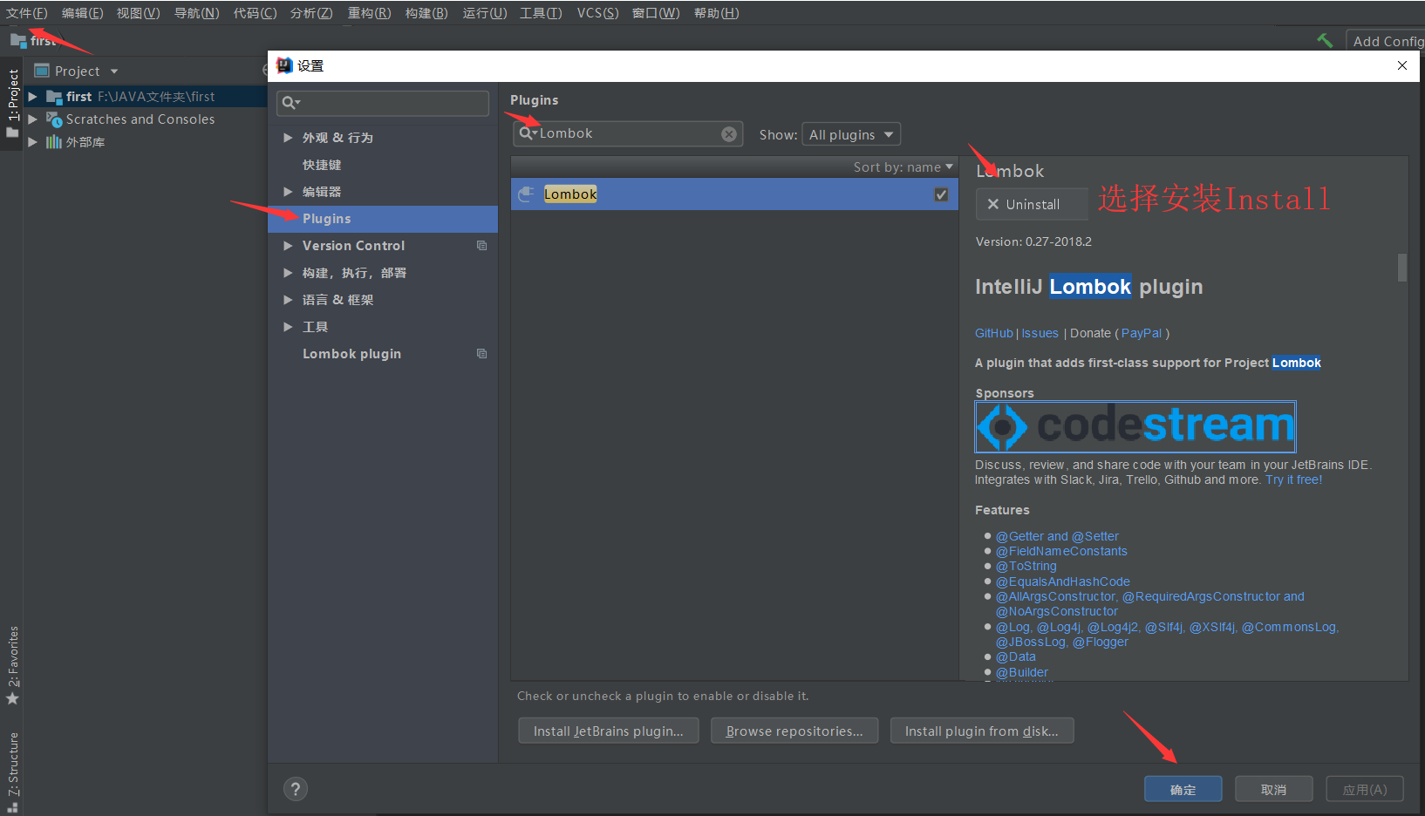Focus the settings search input field
Viewport: 1425px width, 816px height.
pos(383,103)
